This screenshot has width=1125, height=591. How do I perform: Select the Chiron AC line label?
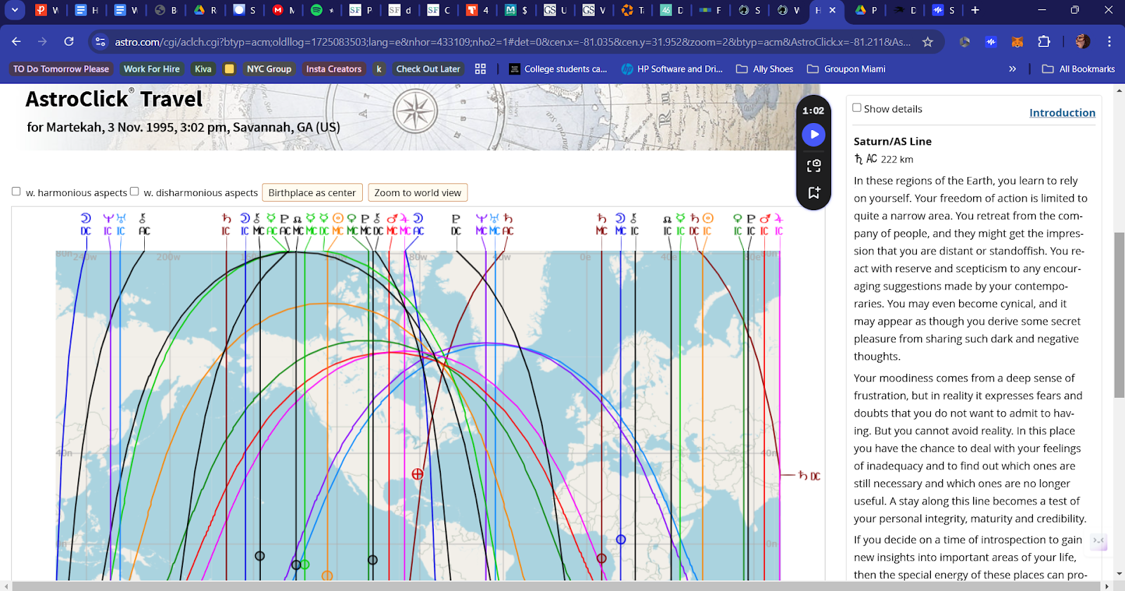(143, 224)
